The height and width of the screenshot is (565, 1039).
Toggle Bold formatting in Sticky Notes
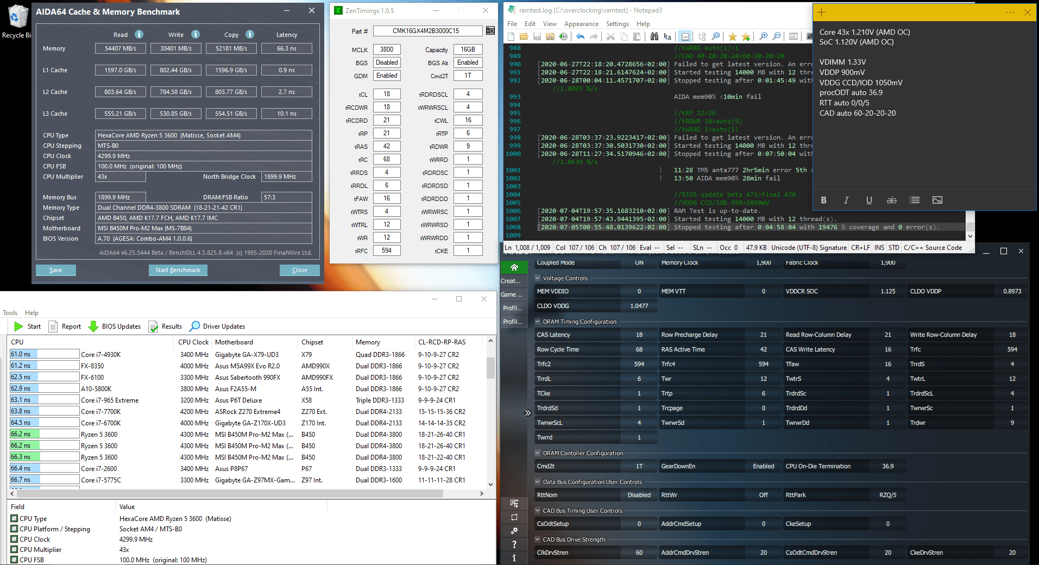point(823,200)
